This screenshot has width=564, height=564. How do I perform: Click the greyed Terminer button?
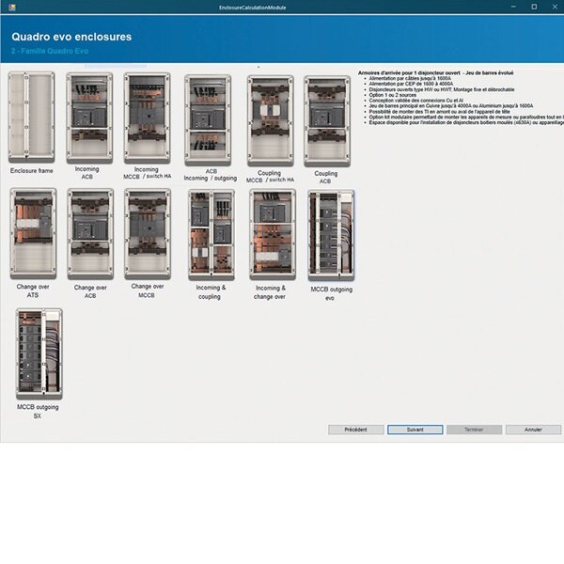(474, 430)
